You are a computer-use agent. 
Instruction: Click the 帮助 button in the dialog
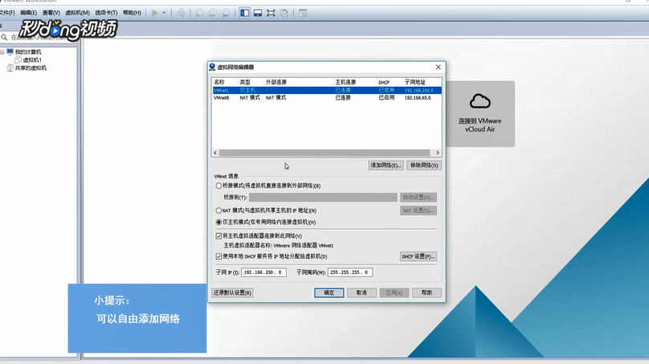pyautogui.click(x=427, y=292)
